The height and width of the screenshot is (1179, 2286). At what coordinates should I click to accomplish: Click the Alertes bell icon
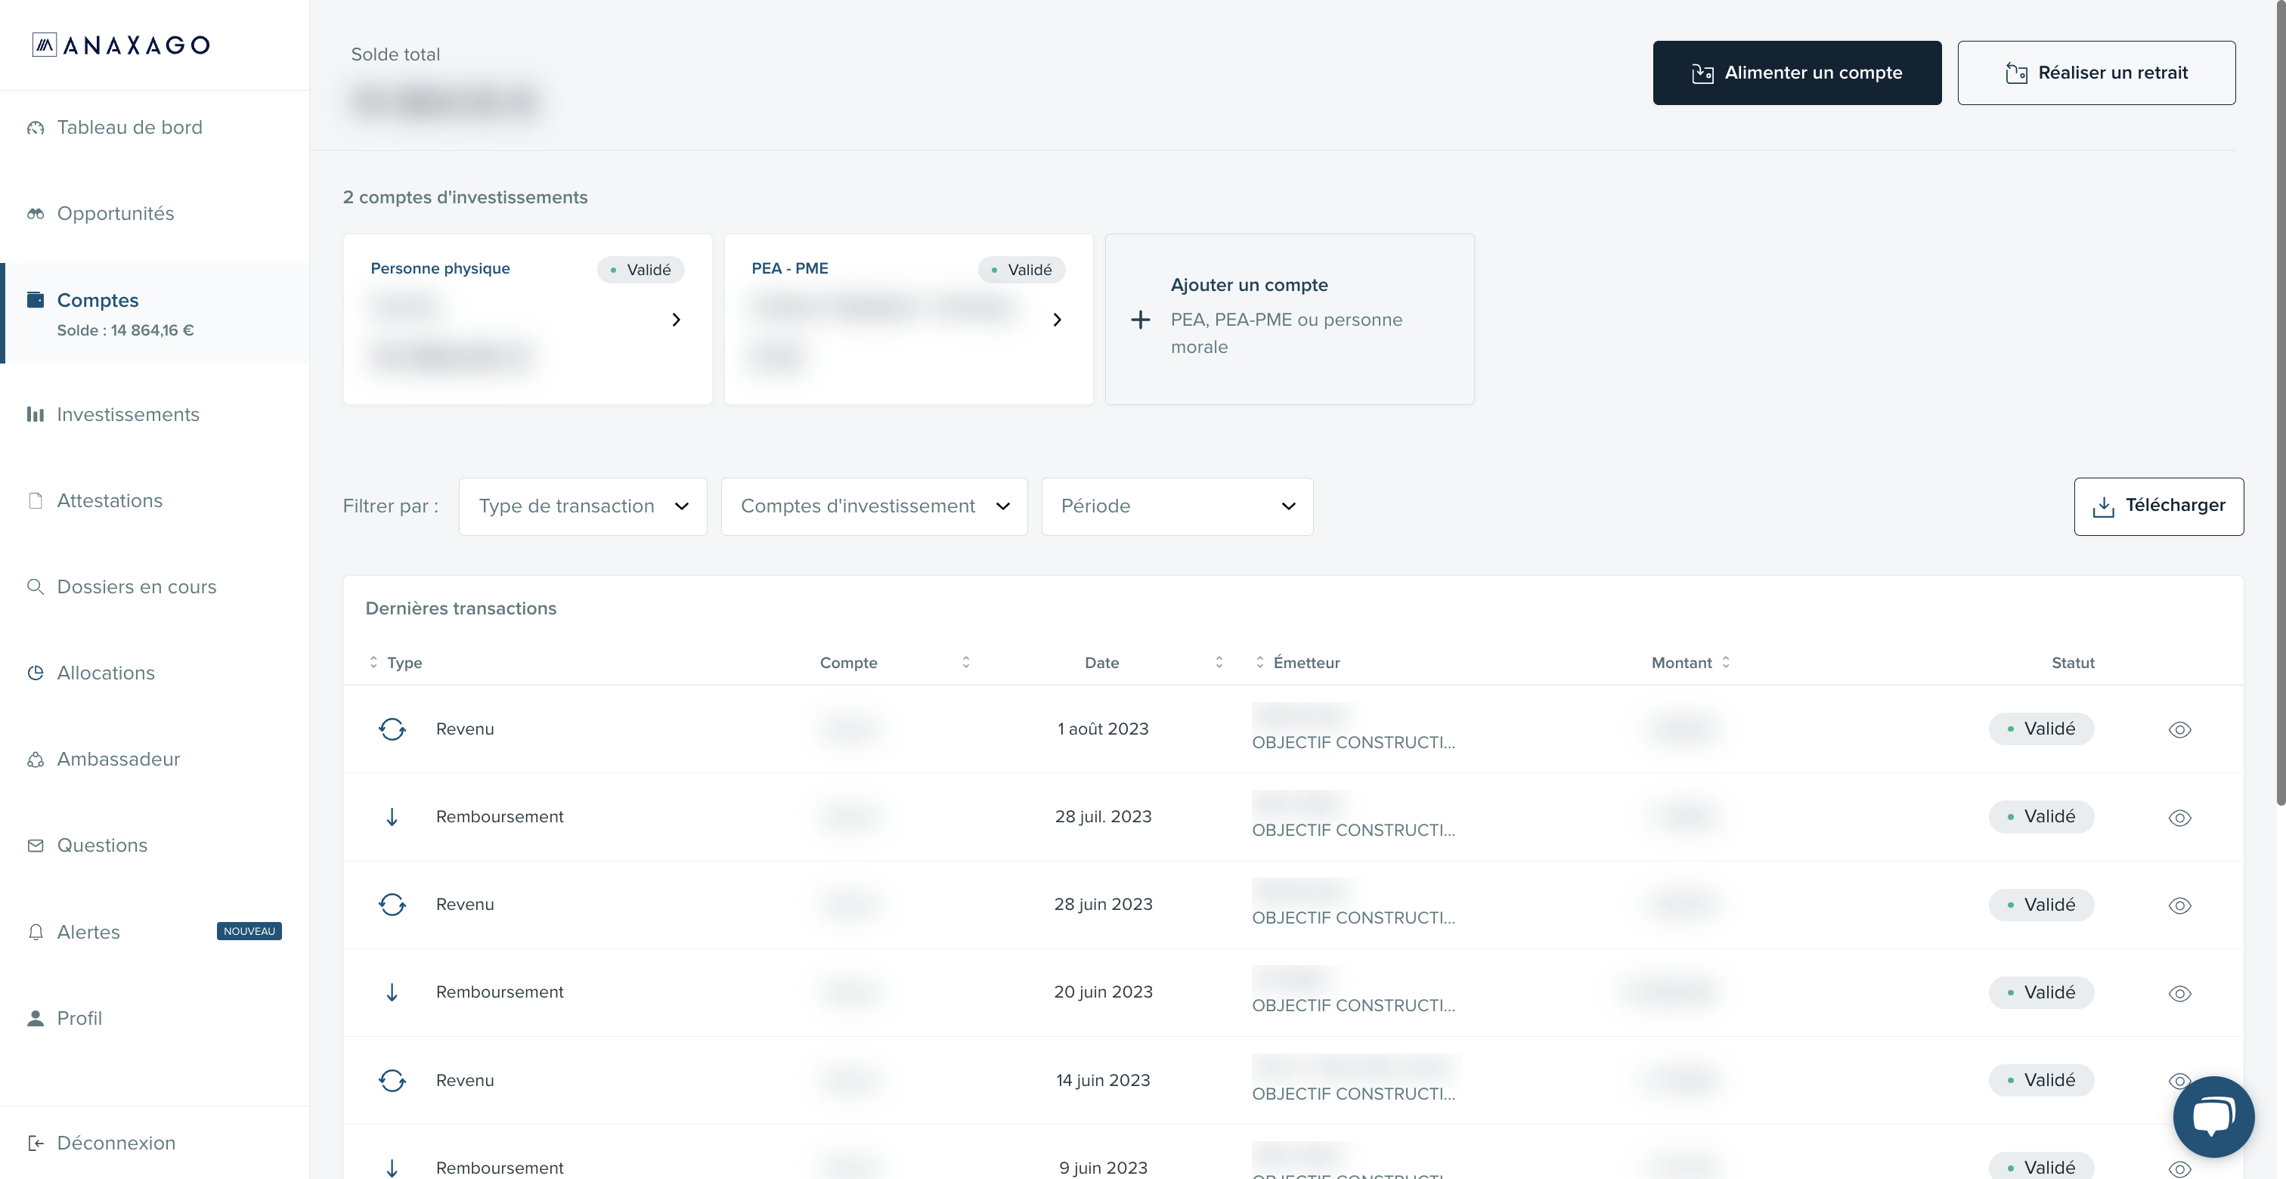click(36, 932)
